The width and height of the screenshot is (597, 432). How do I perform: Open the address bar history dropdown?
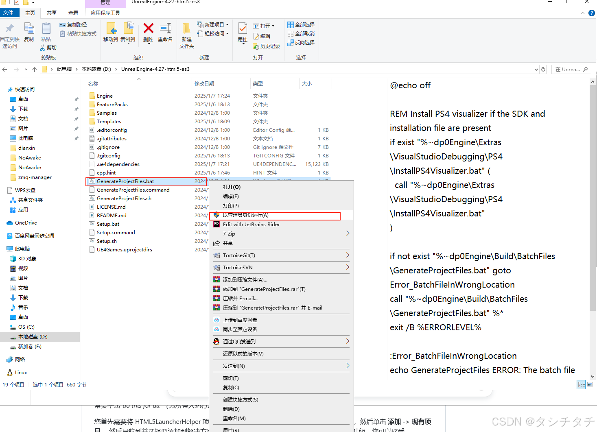(536, 69)
